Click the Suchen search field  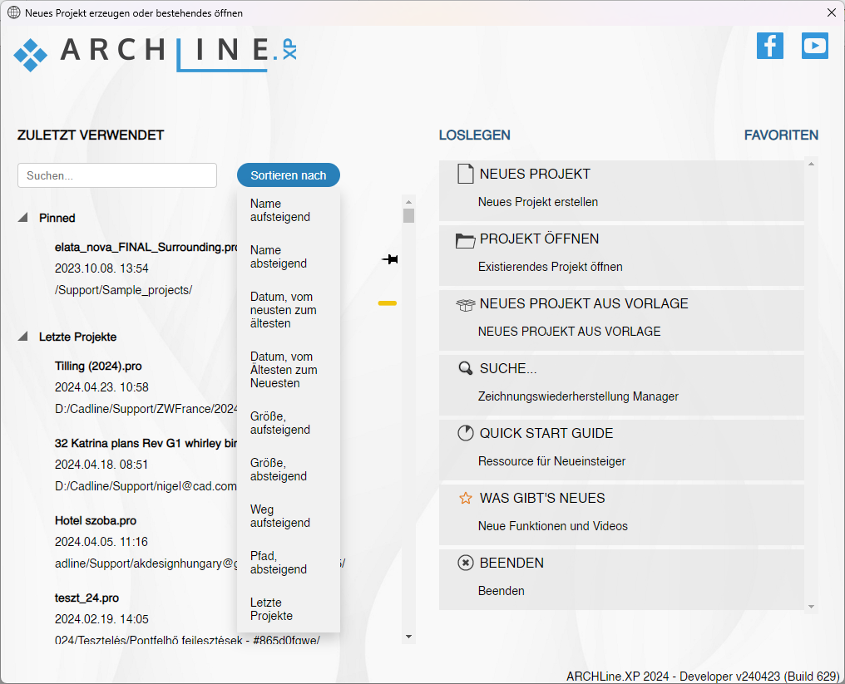(116, 175)
